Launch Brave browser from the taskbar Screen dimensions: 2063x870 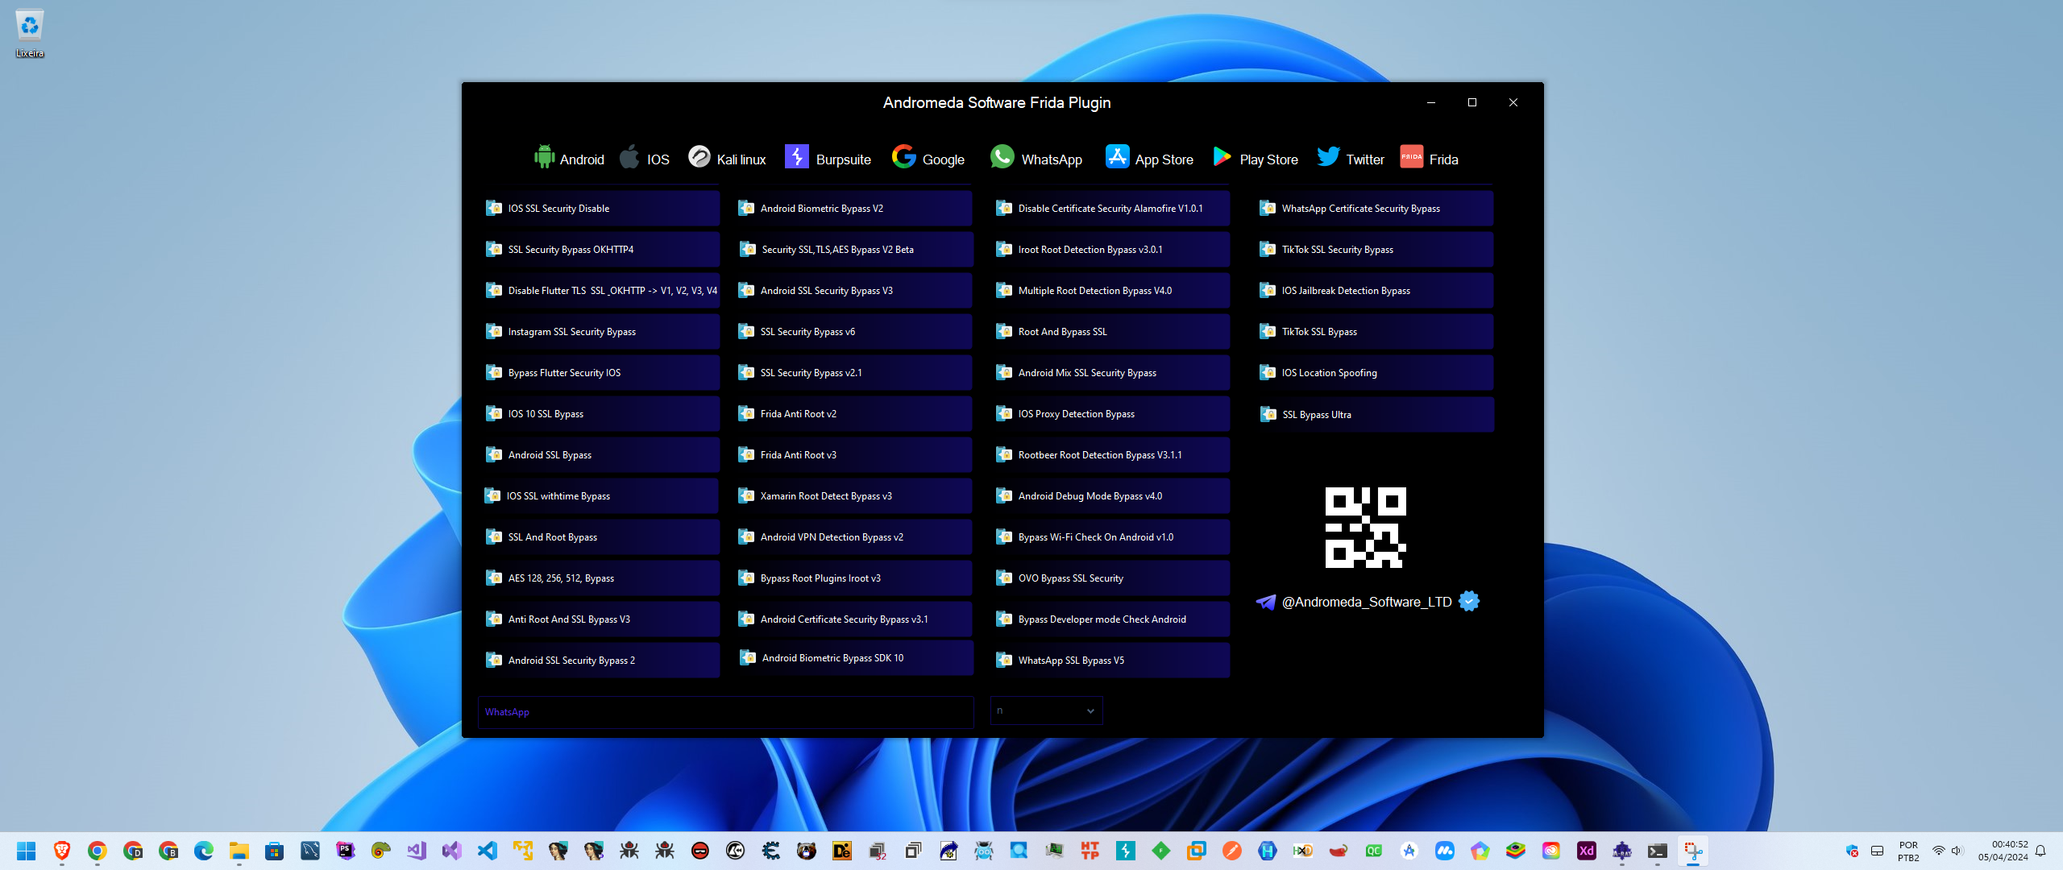click(61, 850)
